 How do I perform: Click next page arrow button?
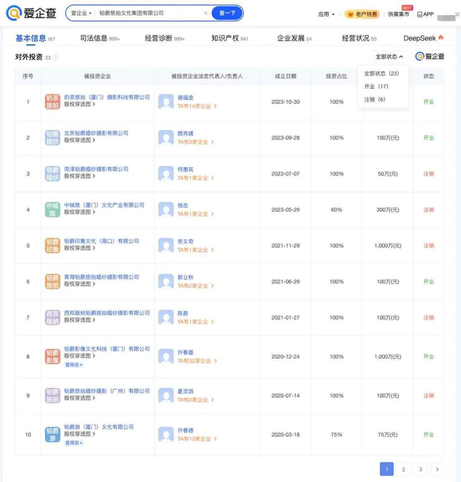437,469
